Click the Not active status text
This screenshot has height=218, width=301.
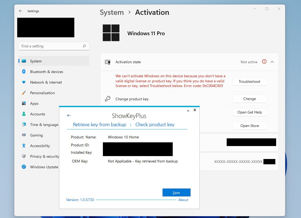click(x=249, y=62)
